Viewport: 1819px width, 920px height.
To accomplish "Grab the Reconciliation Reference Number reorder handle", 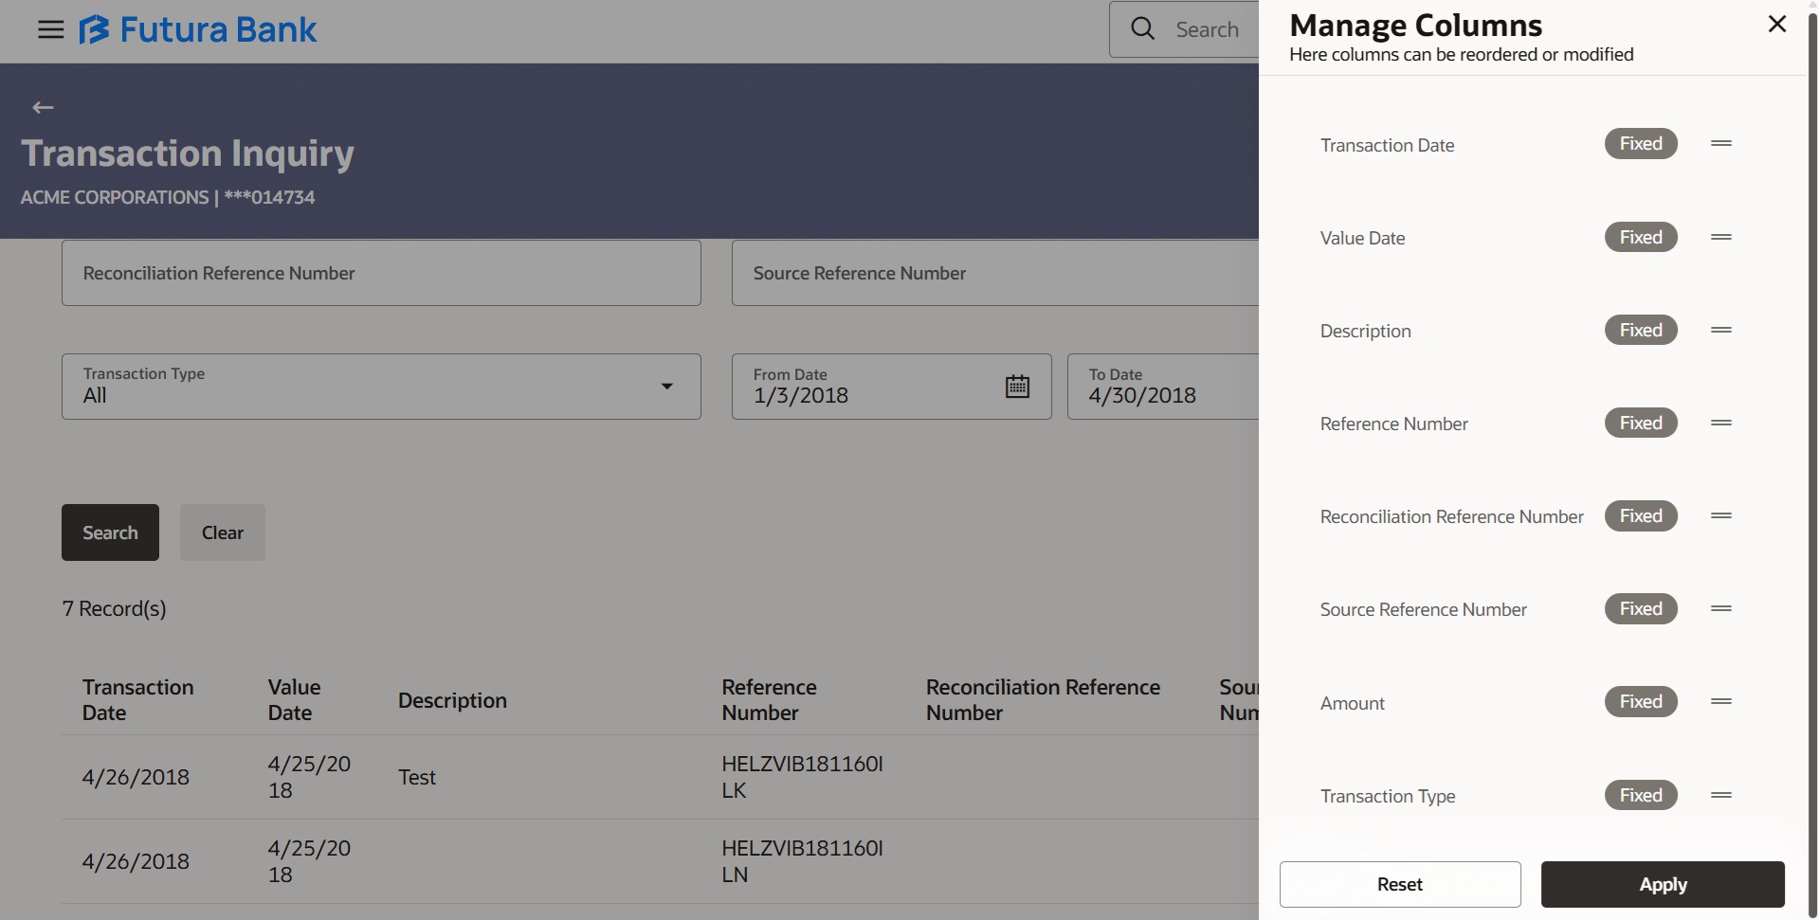I will tap(1721, 515).
